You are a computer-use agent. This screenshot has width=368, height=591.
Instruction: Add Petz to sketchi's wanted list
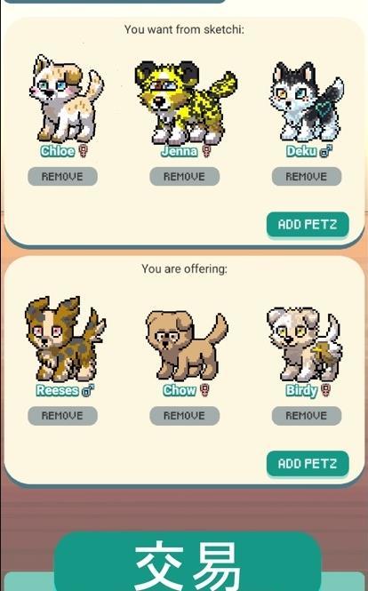click(308, 225)
